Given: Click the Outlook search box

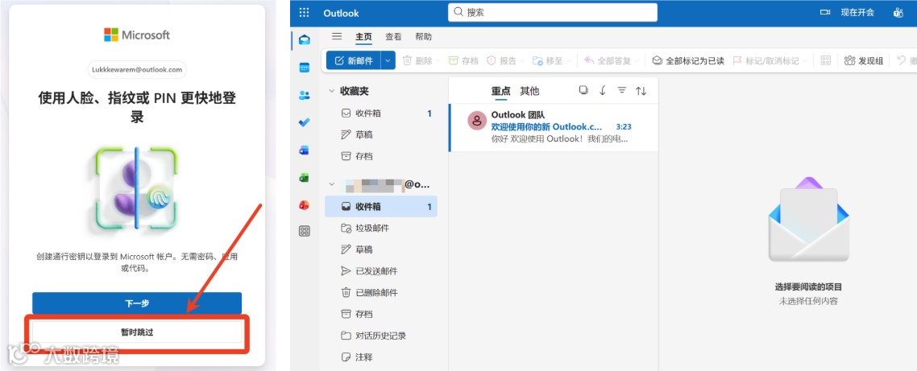Looking at the screenshot, I should [553, 12].
